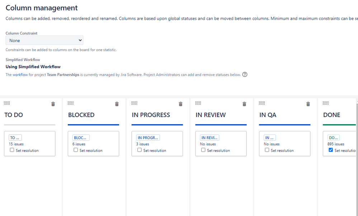
Task: Delete the IN QA column
Action: 308,104
